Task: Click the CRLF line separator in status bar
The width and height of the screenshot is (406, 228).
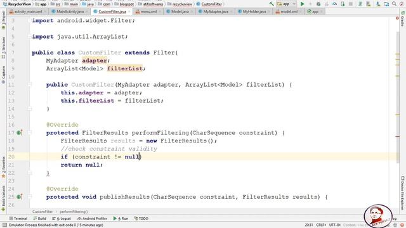Action: click(321, 225)
